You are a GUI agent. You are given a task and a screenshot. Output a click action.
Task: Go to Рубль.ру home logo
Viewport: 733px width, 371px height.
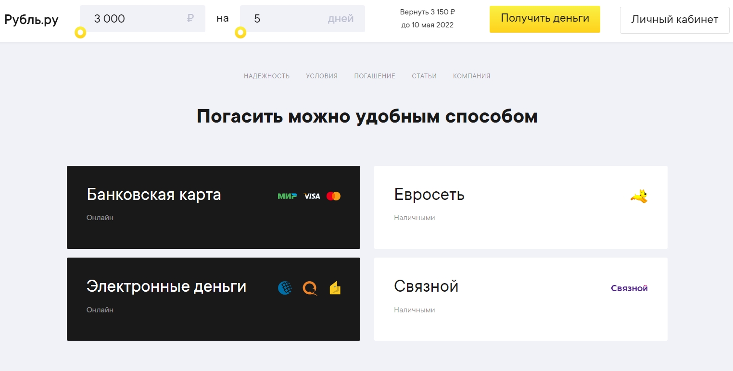coord(31,20)
